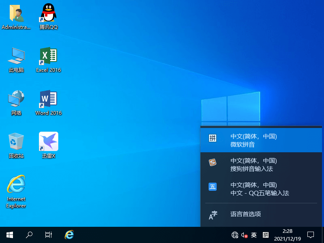Open Excel 2016

[48, 59]
